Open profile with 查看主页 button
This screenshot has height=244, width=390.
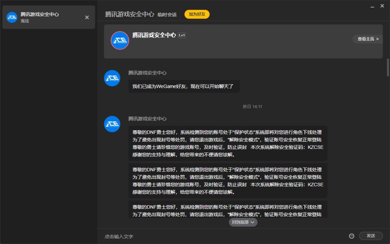coord(368,39)
